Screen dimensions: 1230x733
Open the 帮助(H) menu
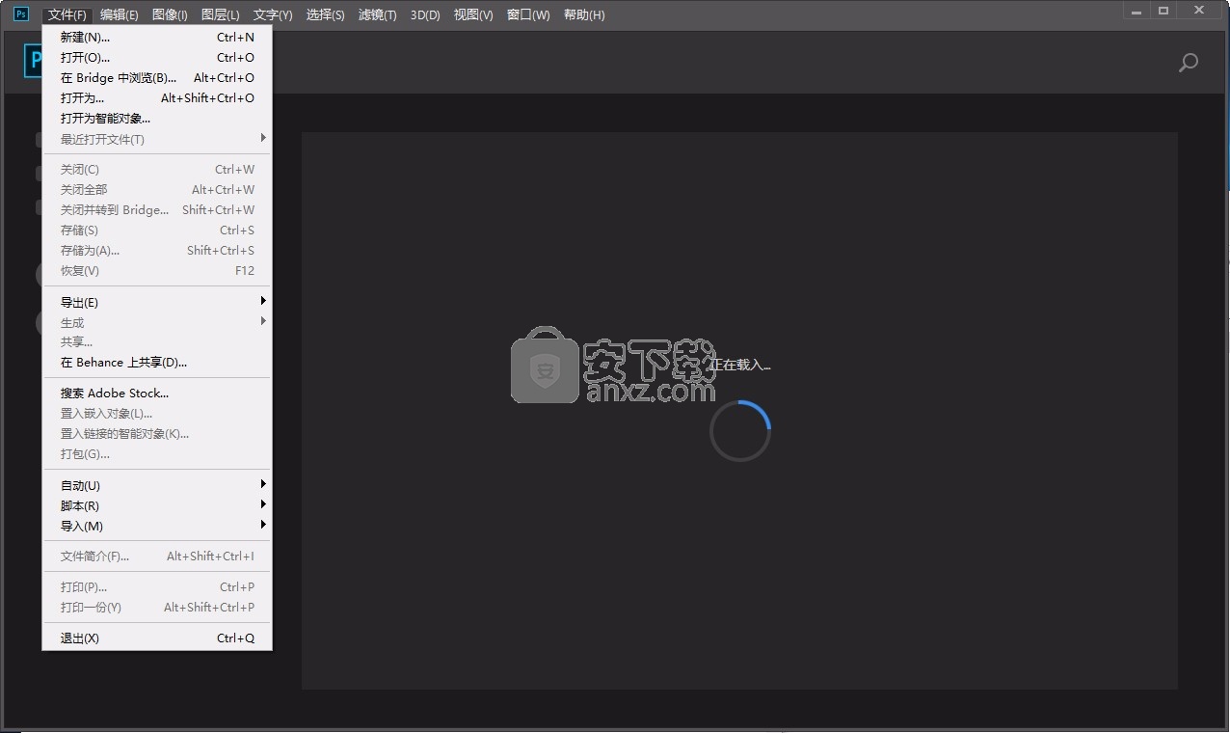[x=584, y=14]
